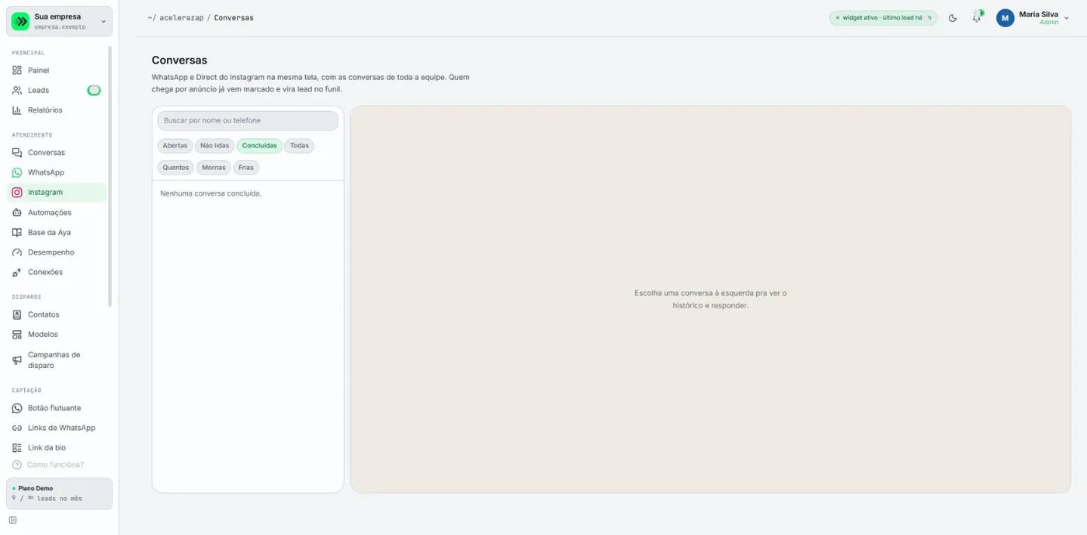Image resolution: width=1087 pixels, height=535 pixels.
Task: Switch to the Não lidas filter
Action: click(x=215, y=145)
